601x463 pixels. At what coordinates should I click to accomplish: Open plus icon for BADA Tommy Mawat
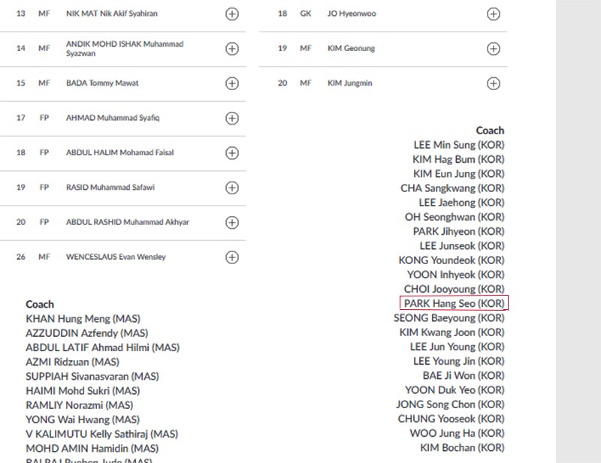click(232, 83)
